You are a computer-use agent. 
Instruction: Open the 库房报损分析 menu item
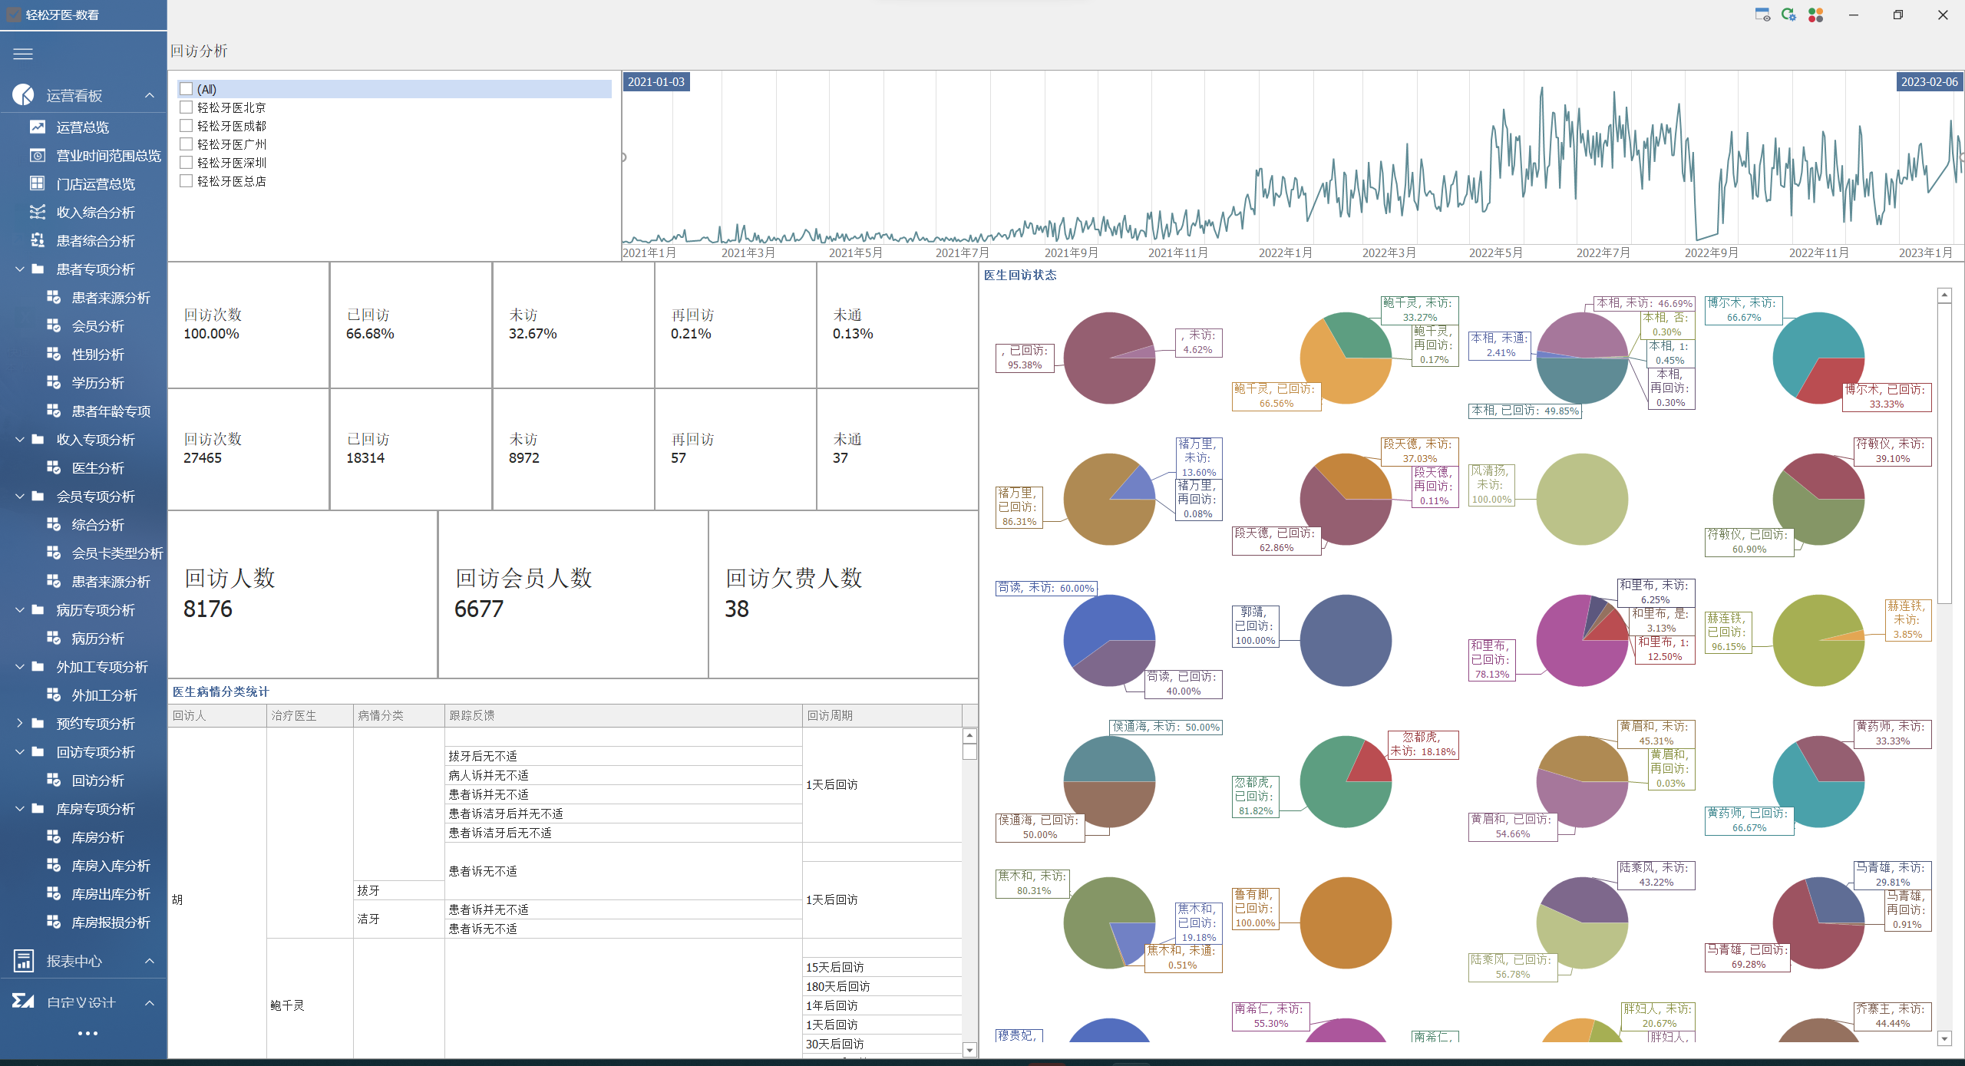[111, 922]
